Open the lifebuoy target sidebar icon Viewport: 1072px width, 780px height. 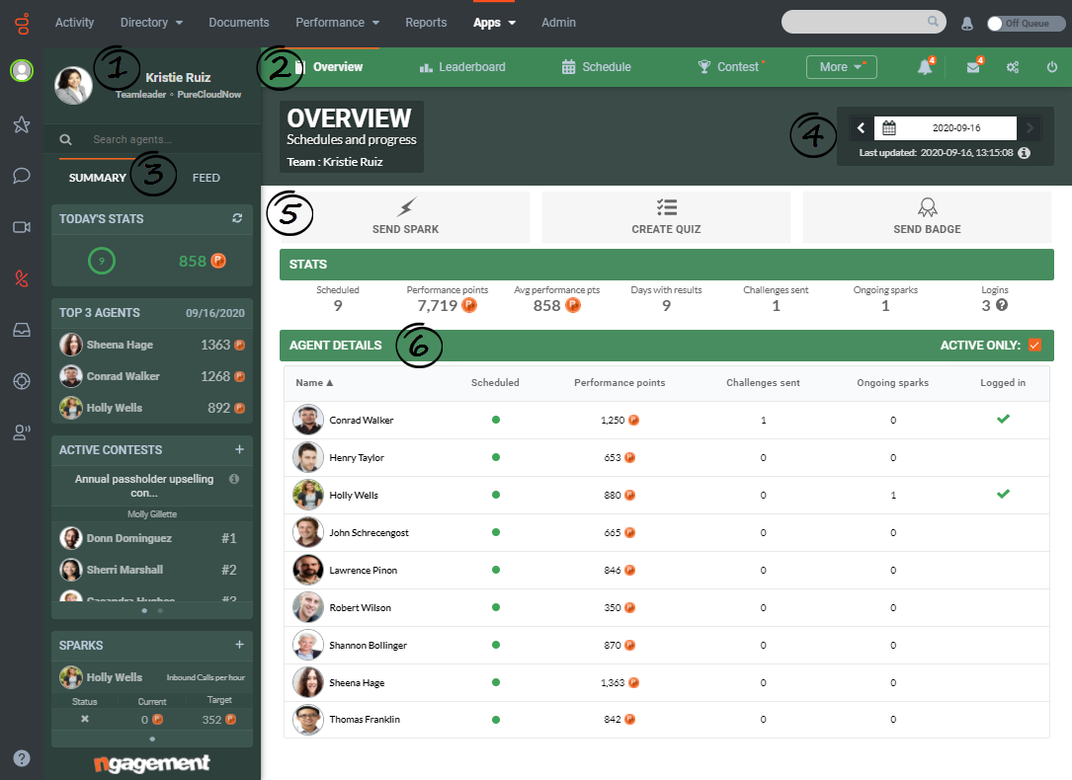click(22, 381)
